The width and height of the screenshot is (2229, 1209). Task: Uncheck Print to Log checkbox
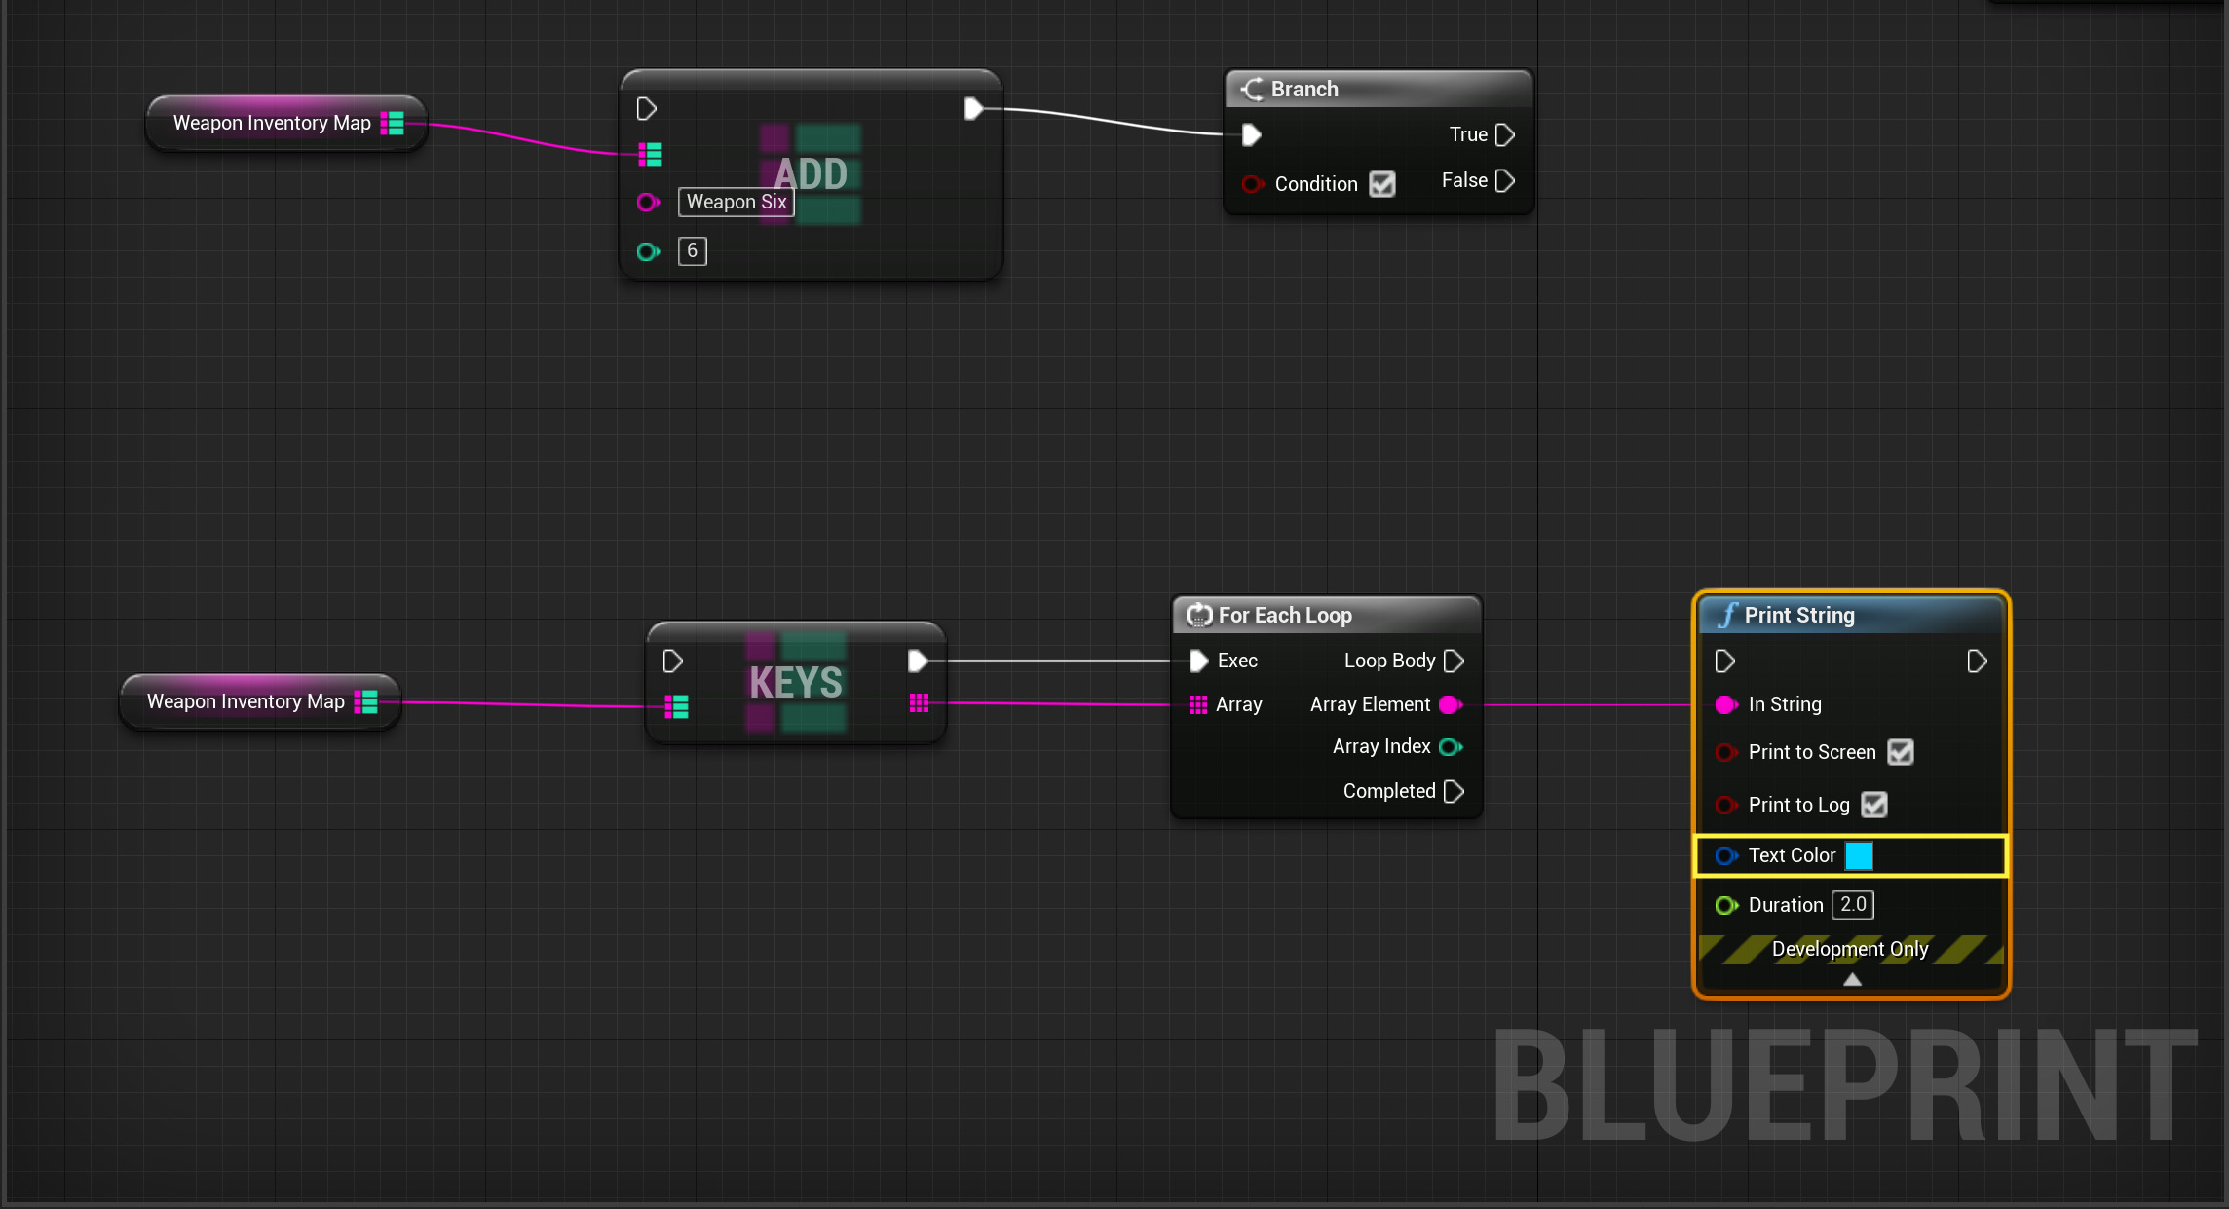pos(1873,805)
